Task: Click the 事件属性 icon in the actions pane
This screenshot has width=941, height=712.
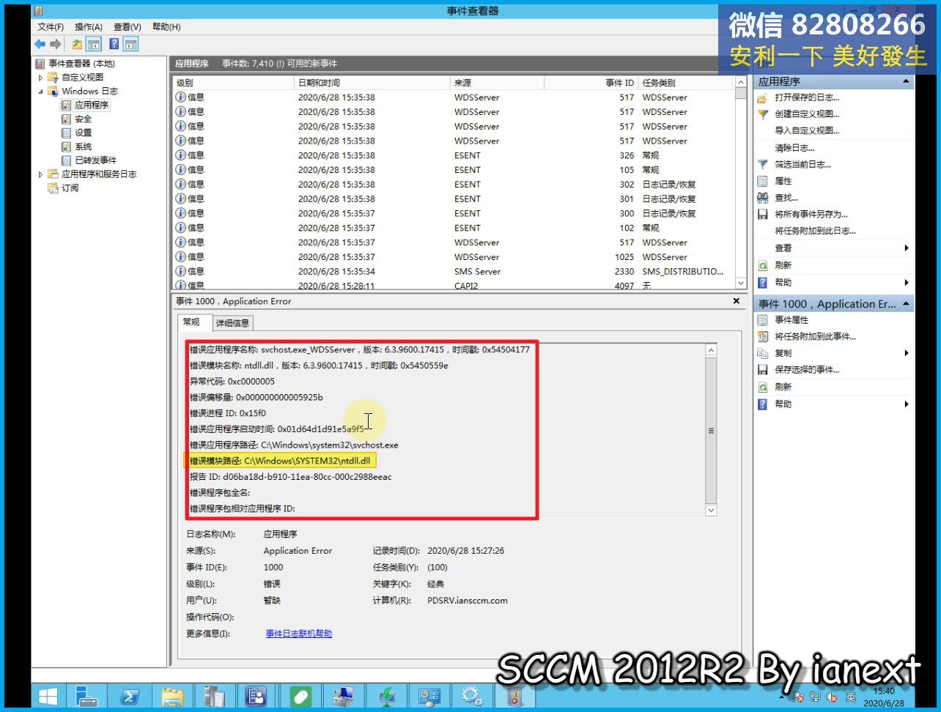Action: point(763,320)
